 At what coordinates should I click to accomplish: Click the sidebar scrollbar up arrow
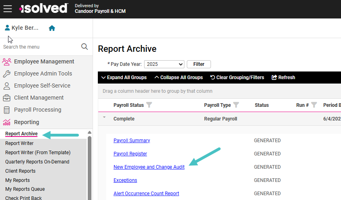pos(89,132)
